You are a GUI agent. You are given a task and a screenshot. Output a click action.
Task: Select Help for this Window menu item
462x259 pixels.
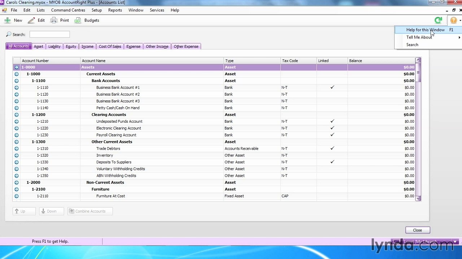click(x=428, y=30)
